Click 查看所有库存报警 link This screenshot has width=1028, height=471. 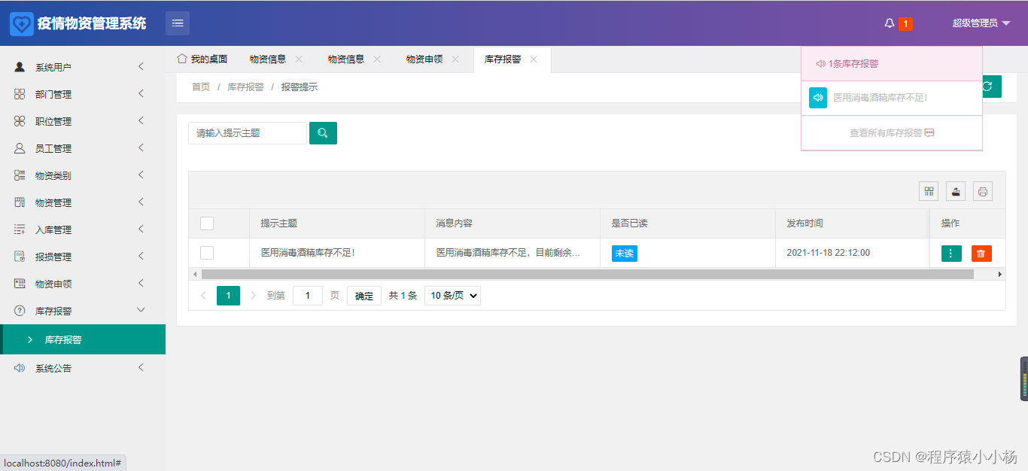click(892, 132)
